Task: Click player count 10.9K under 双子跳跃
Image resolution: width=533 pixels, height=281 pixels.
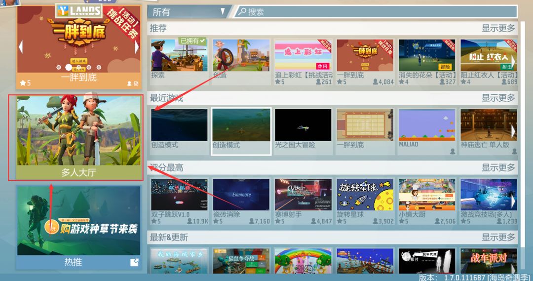Action: pyautogui.click(x=197, y=221)
